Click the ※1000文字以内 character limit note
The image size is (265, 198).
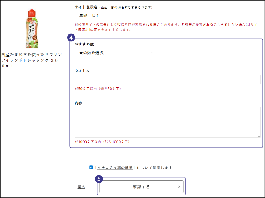point(102,142)
